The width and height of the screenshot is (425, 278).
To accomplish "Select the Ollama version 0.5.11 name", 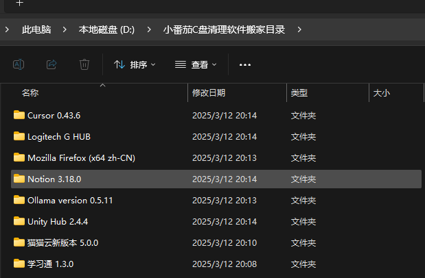I will tap(70, 201).
